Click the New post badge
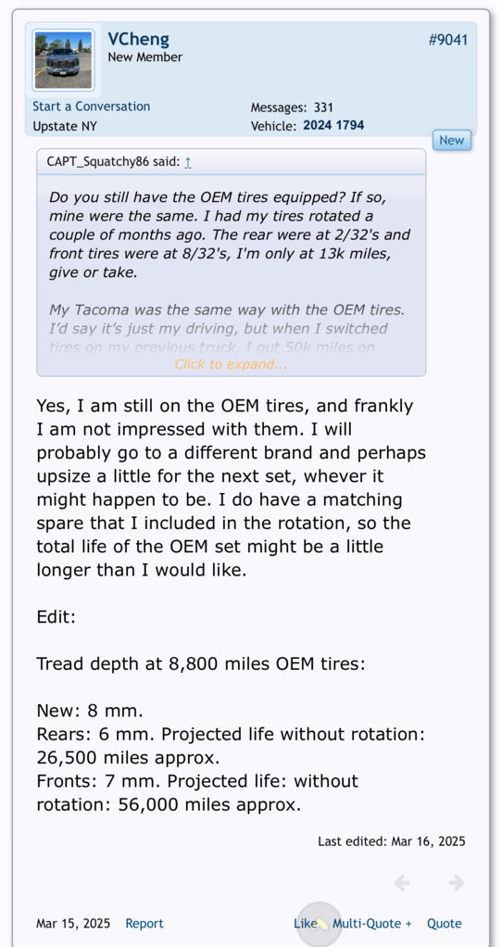Viewport: 502px width, 947px height. coord(451,140)
